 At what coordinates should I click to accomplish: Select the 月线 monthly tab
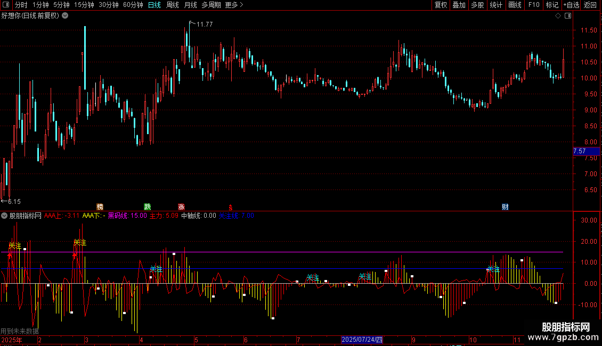(x=190, y=5)
